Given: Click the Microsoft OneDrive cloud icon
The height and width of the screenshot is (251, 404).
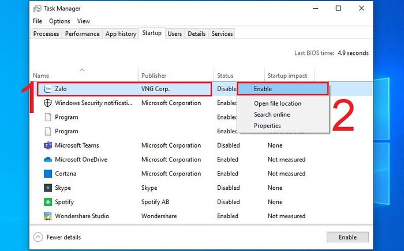Looking at the screenshot, I should 48,159.
